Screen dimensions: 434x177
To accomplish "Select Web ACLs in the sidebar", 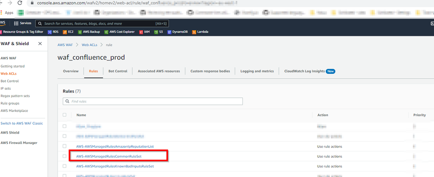I will (x=9, y=74).
